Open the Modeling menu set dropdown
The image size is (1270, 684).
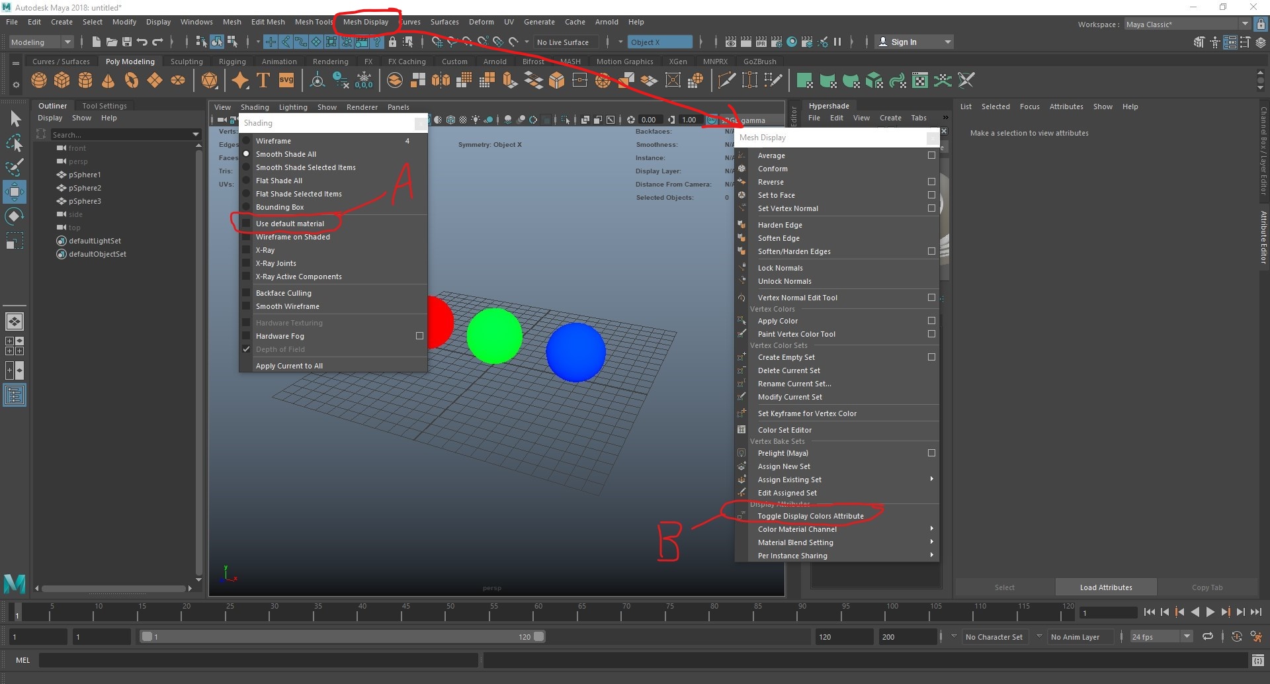(41, 42)
